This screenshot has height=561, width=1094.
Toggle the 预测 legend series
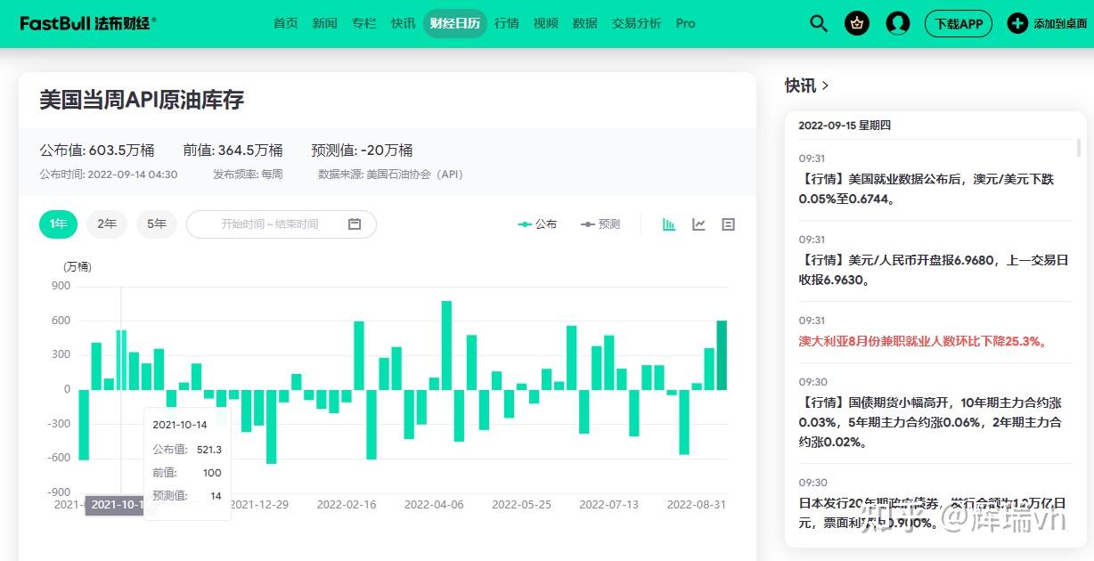pos(600,224)
